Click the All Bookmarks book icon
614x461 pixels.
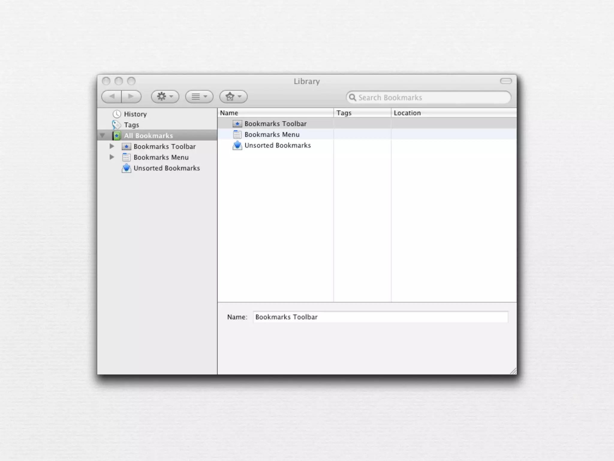tap(117, 136)
